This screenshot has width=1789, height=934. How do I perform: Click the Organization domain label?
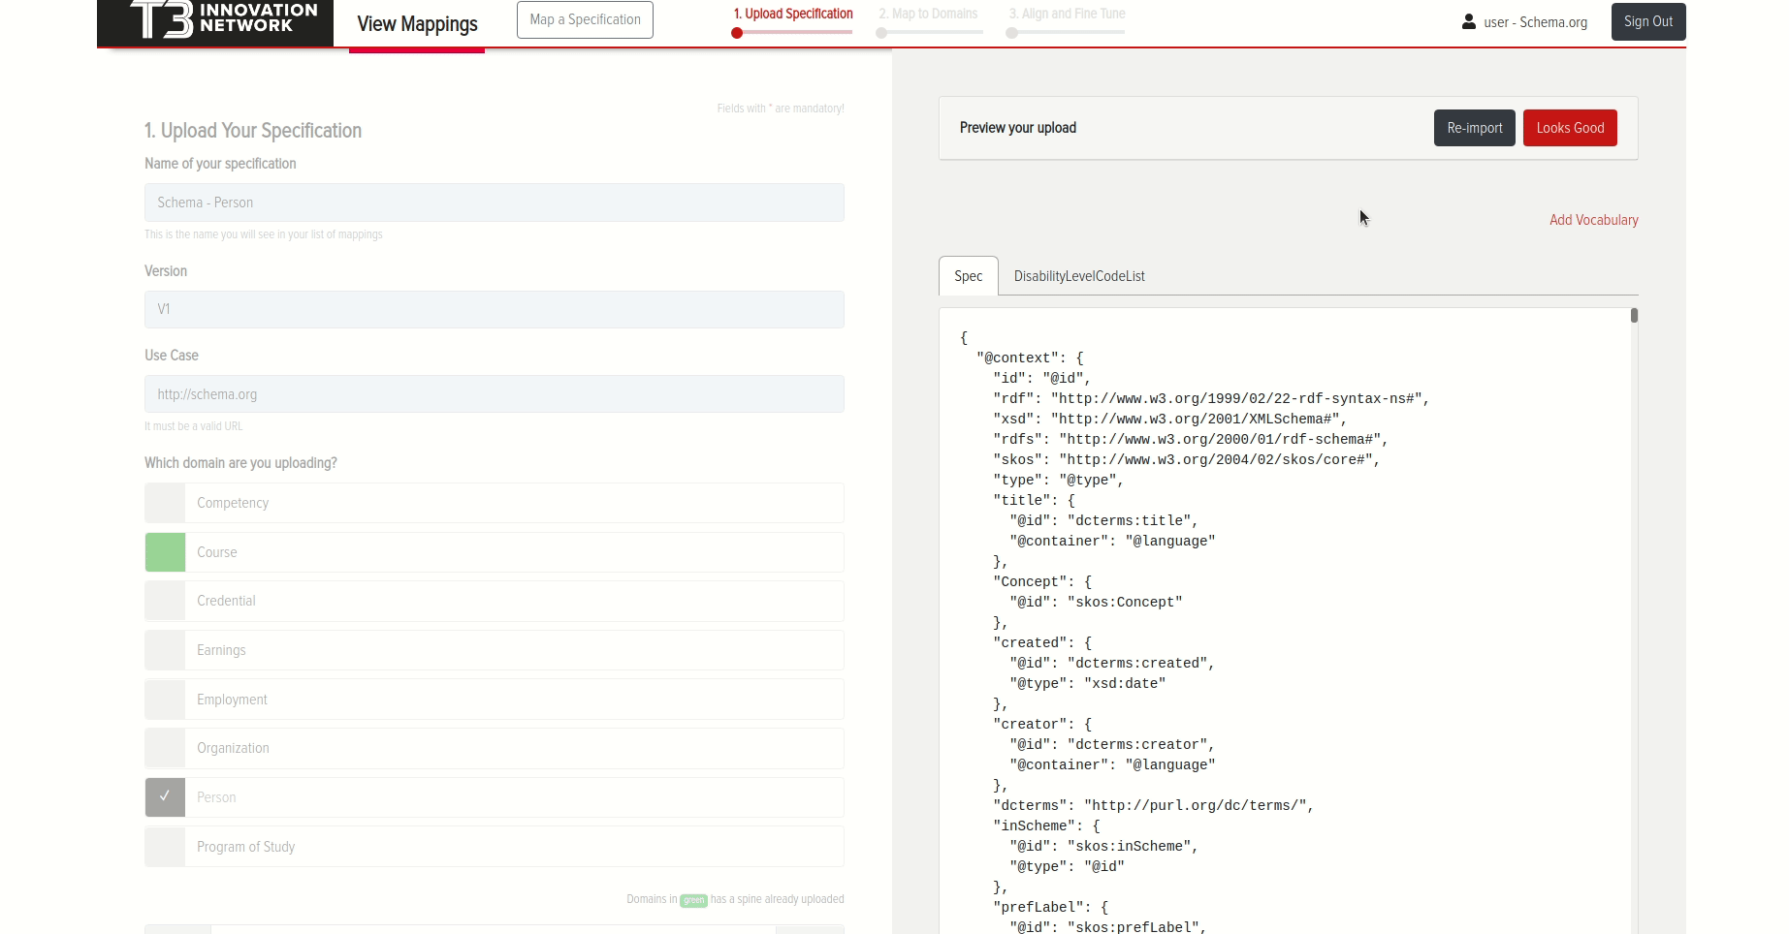(x=233, y=748)
